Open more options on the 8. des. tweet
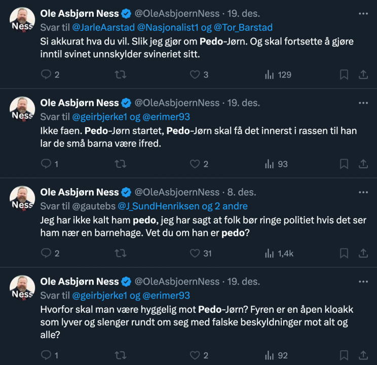The height and width of the screenshot is (365, 377). click(363, 193)
